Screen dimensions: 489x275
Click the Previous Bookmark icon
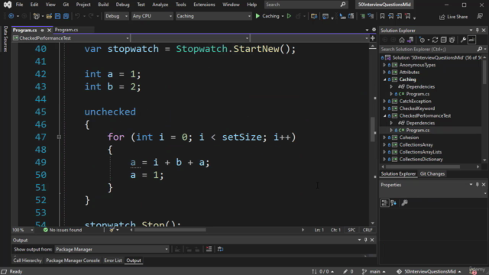click(390, 16)
